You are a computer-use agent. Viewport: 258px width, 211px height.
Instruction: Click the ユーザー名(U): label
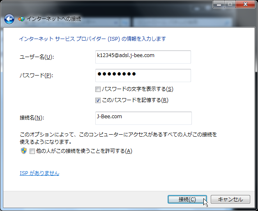tap(37, 57)
